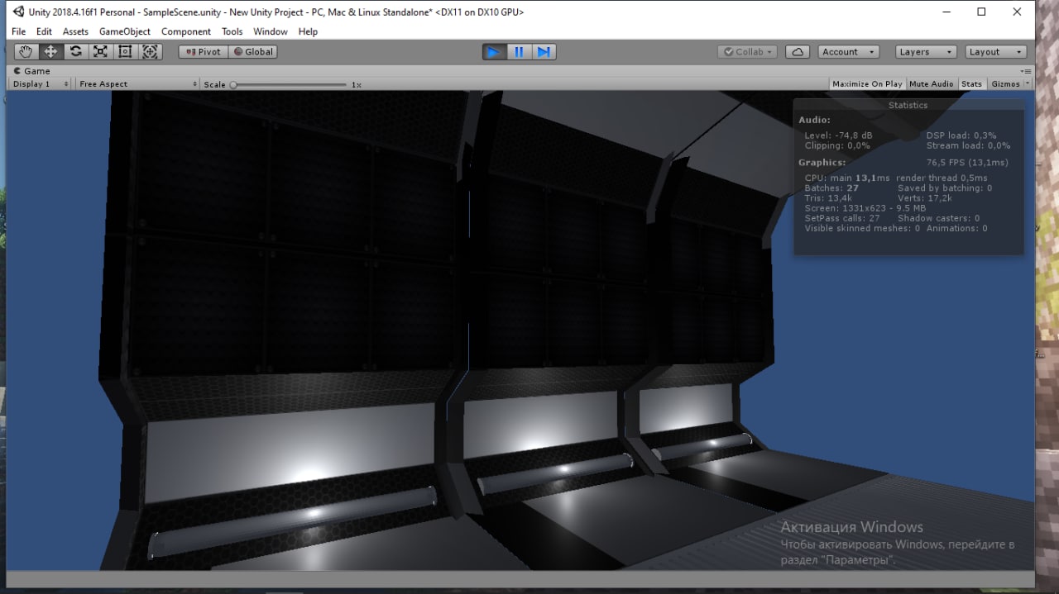This screenshot has height=594, width=1059.
Task: Open the GameObject menu
Action: [125, 31]
